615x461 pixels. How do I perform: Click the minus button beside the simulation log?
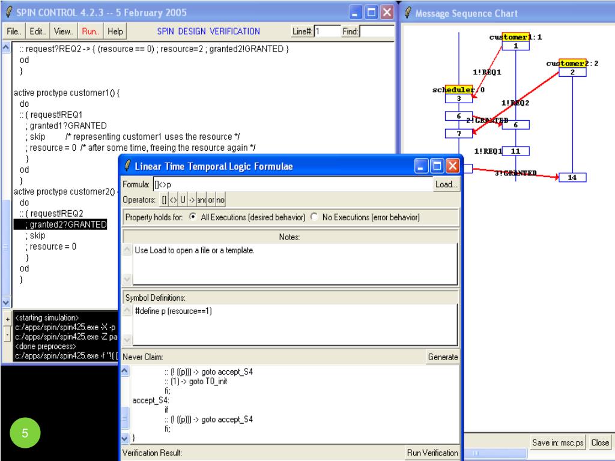[7, 334]
